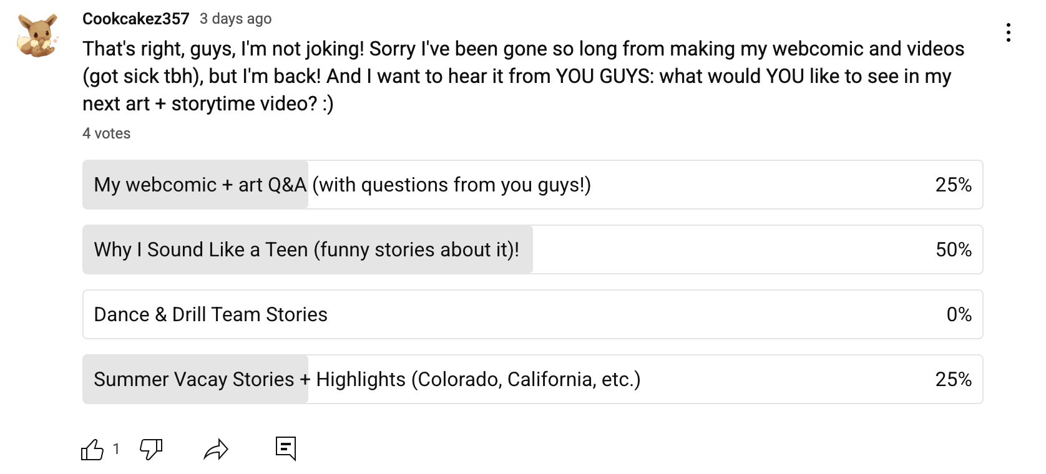Like the post with thumbs-up icon
Screen dimensions: 1046x474
pos(92,449)
